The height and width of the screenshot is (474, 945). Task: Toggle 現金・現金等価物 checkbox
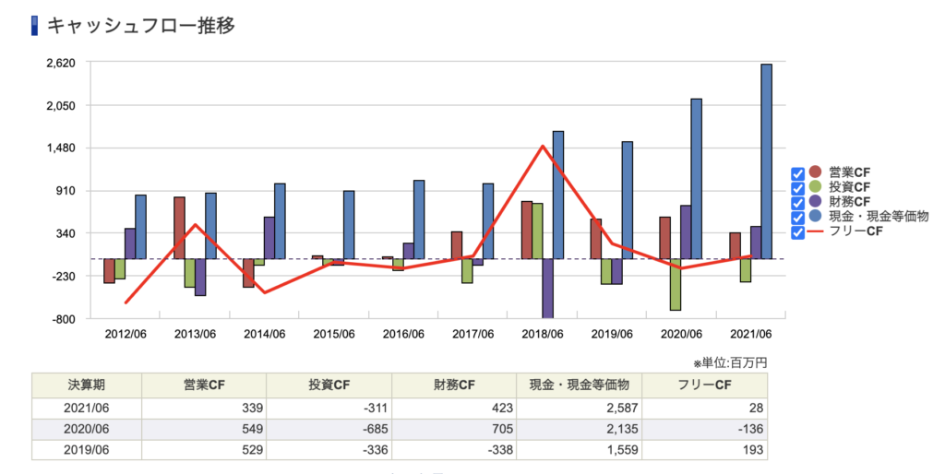tap(797, 218)
